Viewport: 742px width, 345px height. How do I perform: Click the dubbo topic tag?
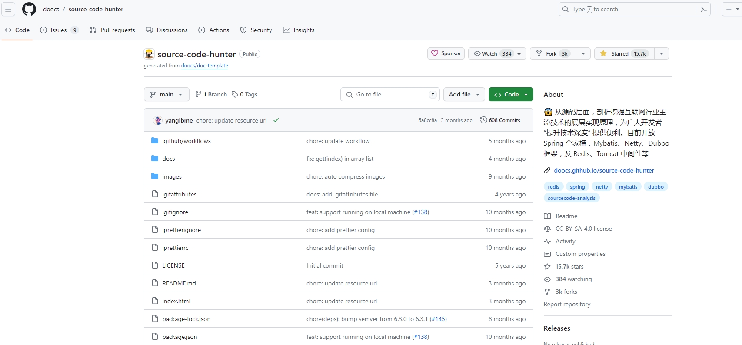(x=656, y=186)
